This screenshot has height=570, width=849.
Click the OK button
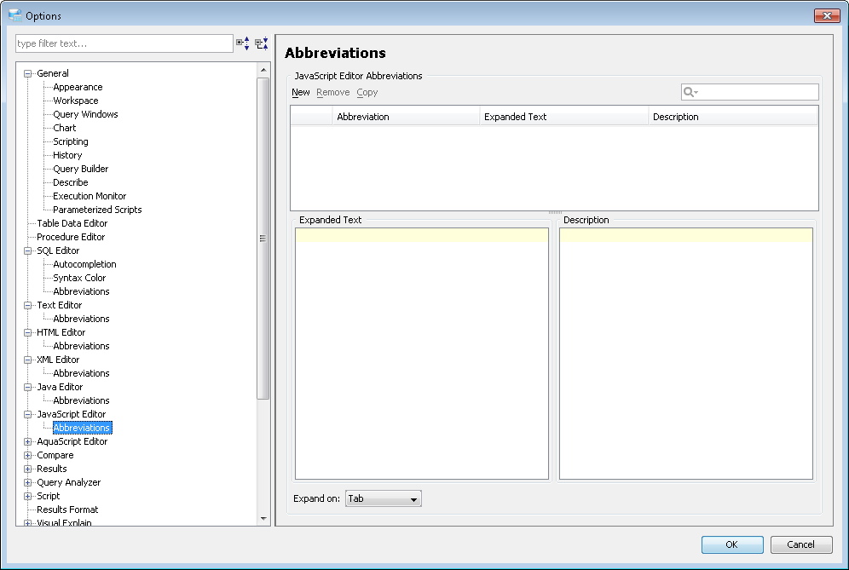coord(732,544)
